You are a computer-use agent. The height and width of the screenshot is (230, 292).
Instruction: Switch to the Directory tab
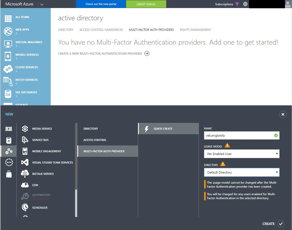coord(66,30)
